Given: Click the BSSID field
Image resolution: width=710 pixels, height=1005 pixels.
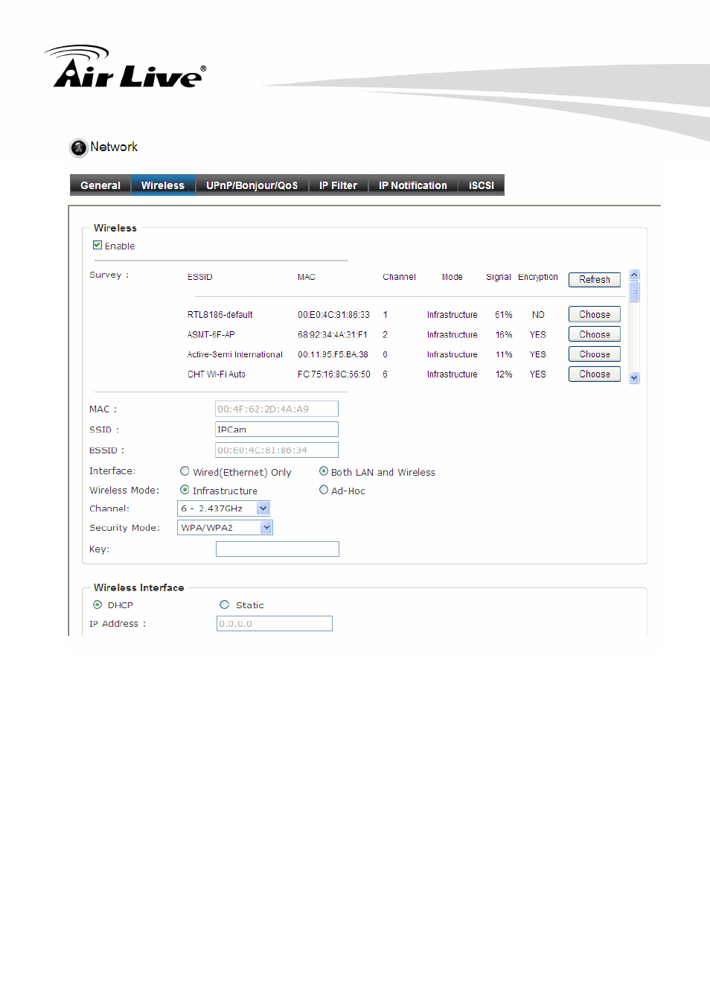Looking at the screenshot, I should click(x=277, y=450).
